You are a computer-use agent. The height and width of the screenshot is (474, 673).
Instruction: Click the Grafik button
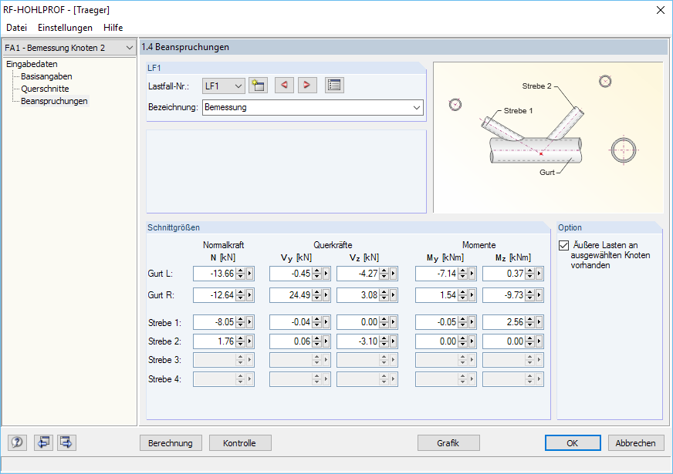448,443
